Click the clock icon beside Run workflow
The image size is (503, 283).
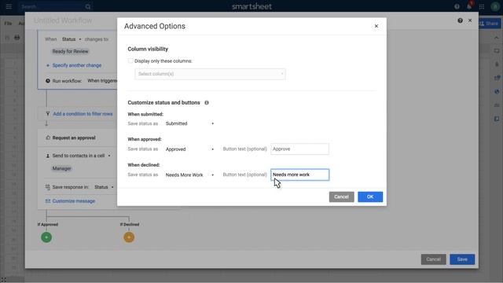[48, 81]
